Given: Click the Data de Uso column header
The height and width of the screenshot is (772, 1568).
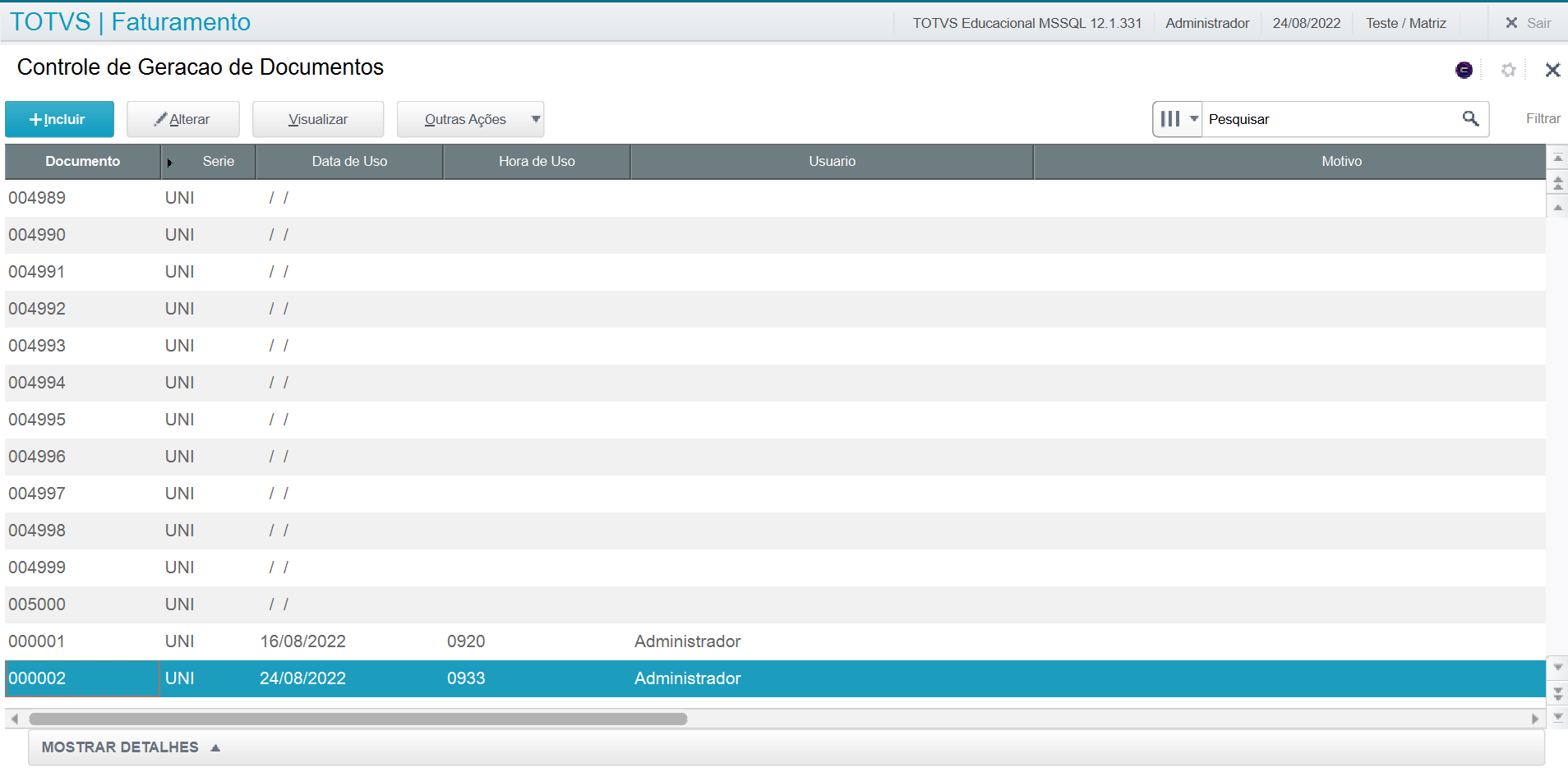Looking at the screenshot, I should (x=349, y=162).
